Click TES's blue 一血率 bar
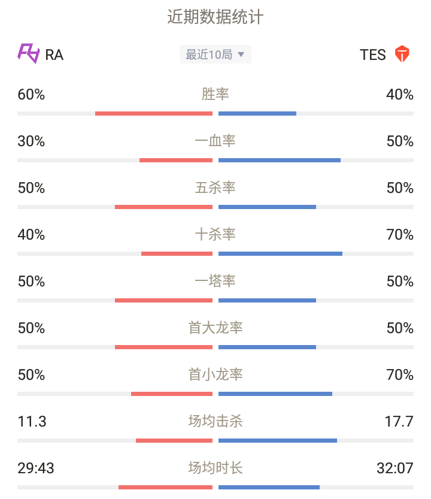 tap(280, 160)
